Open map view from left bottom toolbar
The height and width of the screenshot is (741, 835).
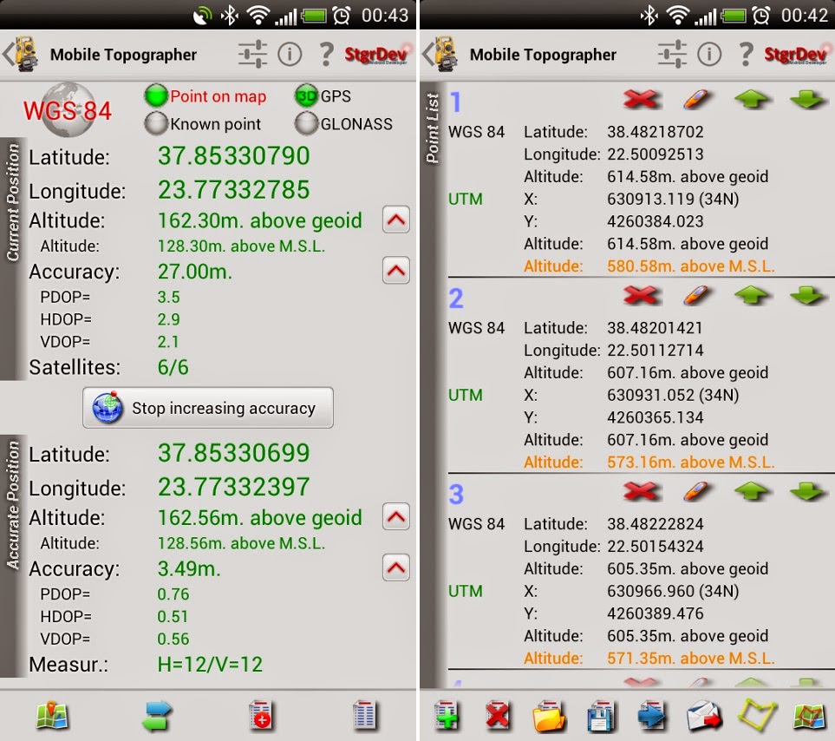pyautogui.click(x=52, y=716)
